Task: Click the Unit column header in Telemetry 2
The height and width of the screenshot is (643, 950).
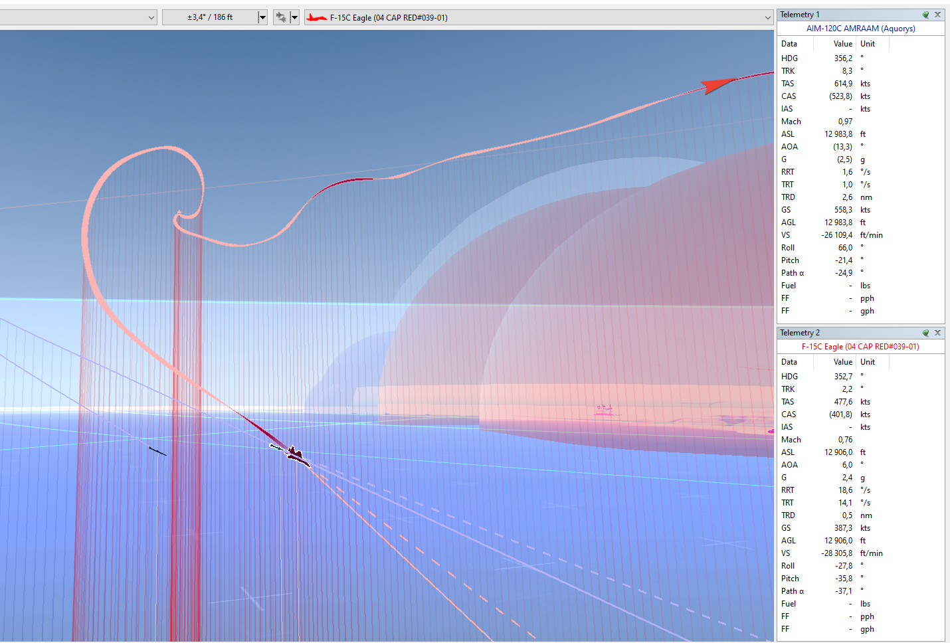Action: (x=868, y=362)
